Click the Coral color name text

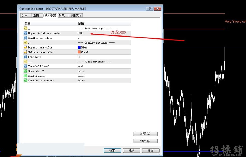pyautogui.click(x=85, y=52)
